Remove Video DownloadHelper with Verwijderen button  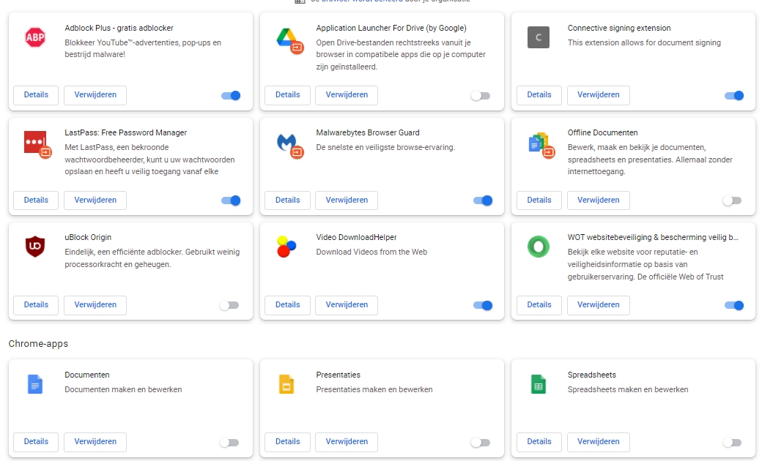(347, 304)
